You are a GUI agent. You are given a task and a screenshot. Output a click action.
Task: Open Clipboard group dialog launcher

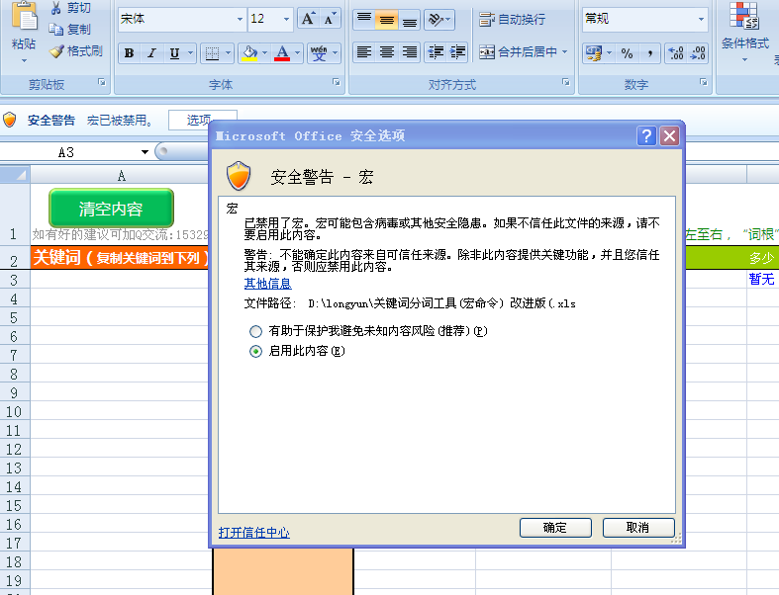click(102, 82)
